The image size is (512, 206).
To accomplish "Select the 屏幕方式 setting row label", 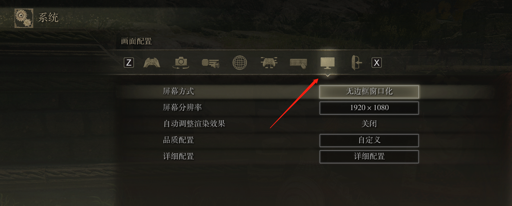I will coord(178,91).
